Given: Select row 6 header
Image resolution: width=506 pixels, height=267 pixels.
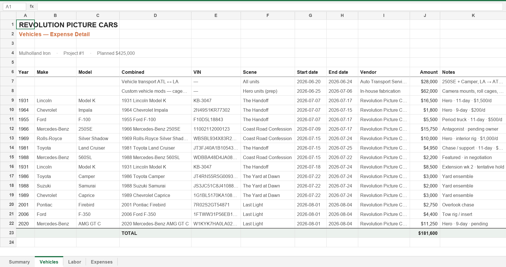Looking at the screenshot, I should 8,72.
